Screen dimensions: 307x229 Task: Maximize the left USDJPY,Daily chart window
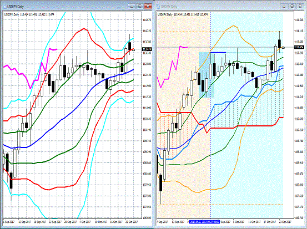coord(140,6)
